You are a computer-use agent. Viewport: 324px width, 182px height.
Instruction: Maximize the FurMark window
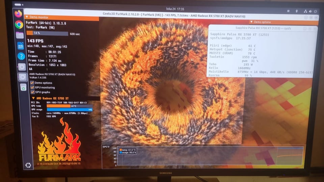[311, 18]
